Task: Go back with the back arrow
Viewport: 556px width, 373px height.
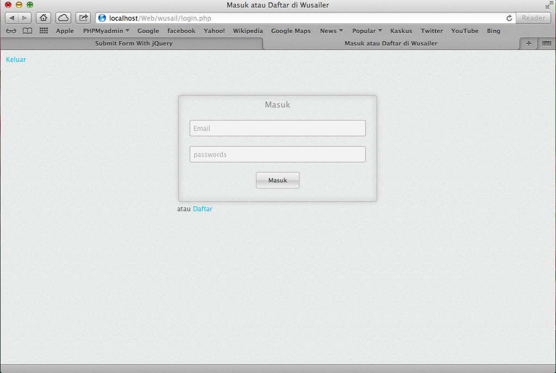Action: tap(12, 18)
